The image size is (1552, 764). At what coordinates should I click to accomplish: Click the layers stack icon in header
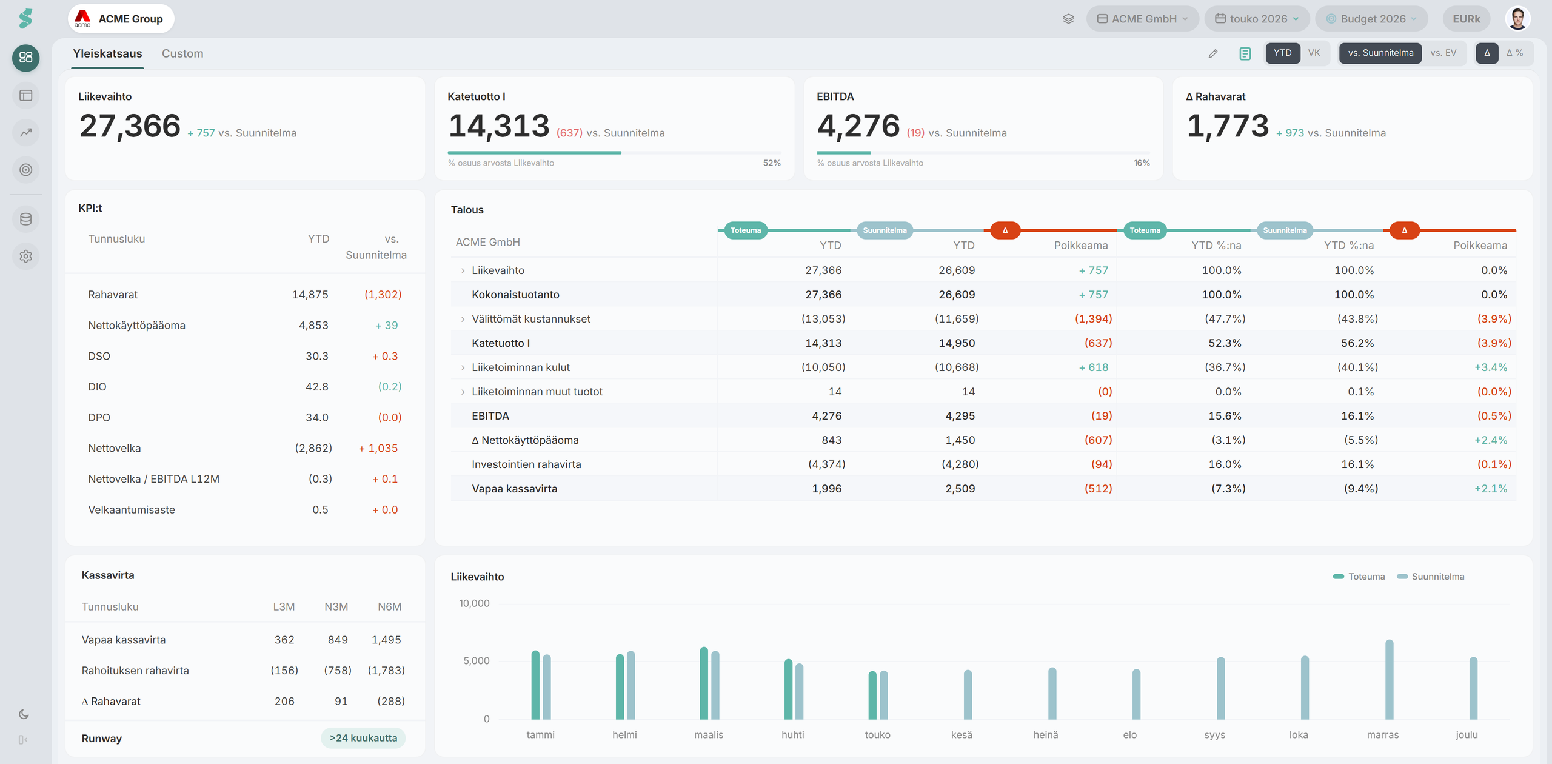point(1068,19)
